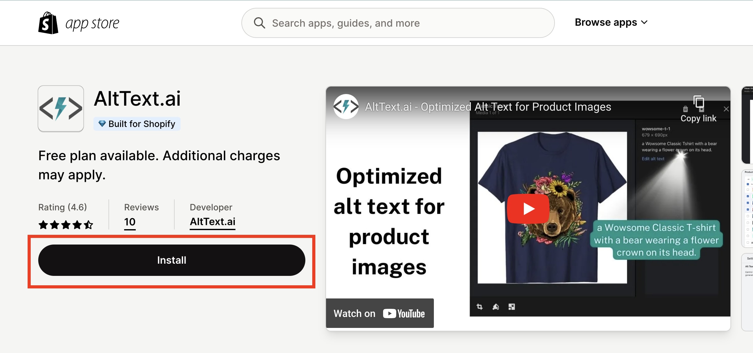The image size is (753, 353).
Task: Focus the search apps input field
Action: (x=398, y=23)
